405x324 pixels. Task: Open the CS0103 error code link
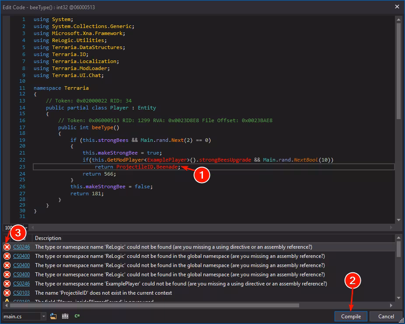point(21,293)
